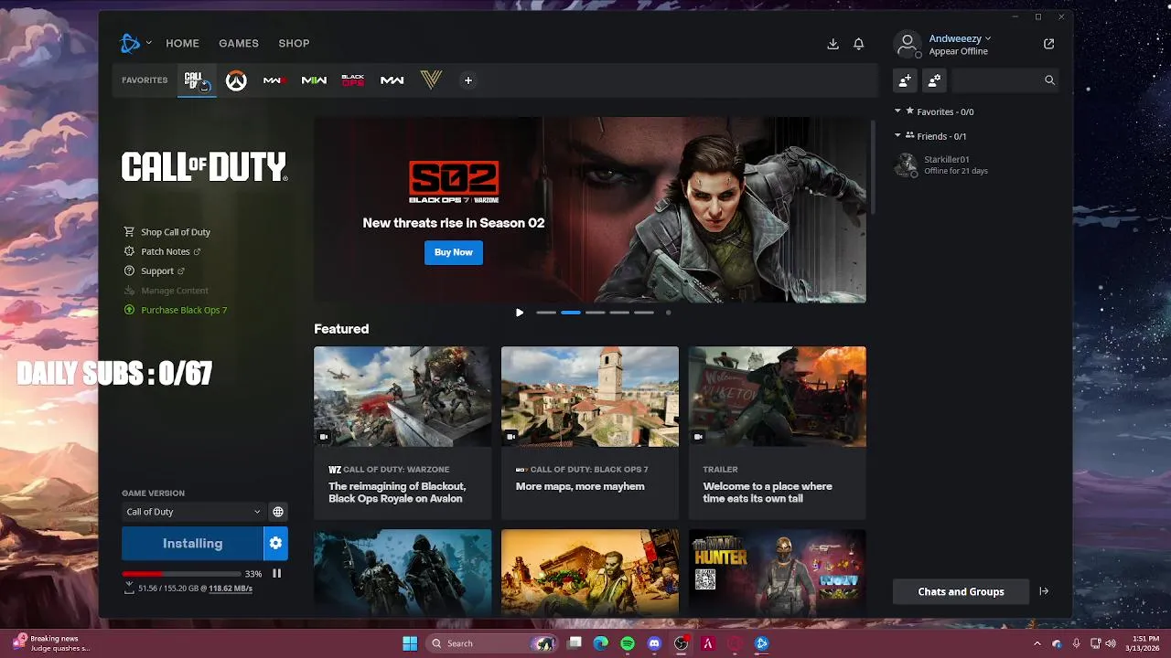Click the Installing button

click(192, 543)
